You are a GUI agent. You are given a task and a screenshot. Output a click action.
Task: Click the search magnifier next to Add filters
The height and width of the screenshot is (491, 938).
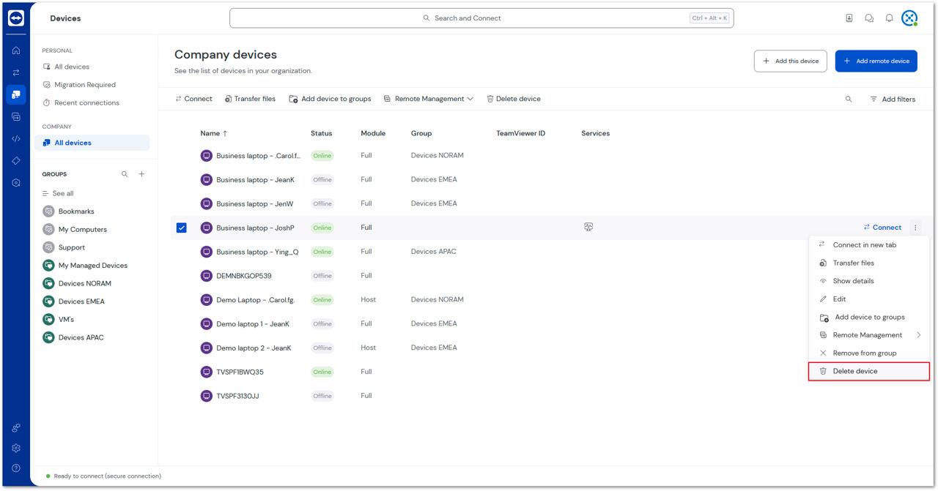pyautogui.click(x=849, y=99)
